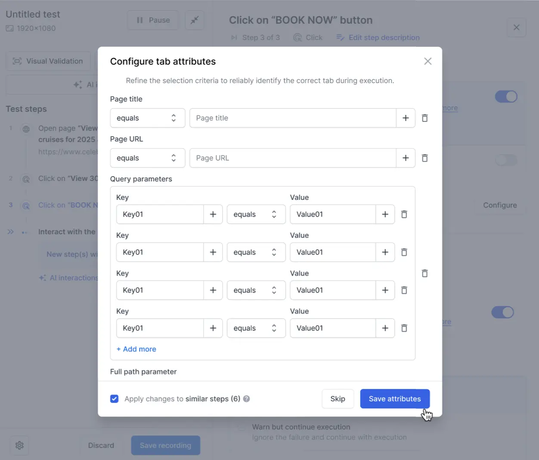Click Save attributes button
This screenshot has width=539, height=460.
(395, 399)
